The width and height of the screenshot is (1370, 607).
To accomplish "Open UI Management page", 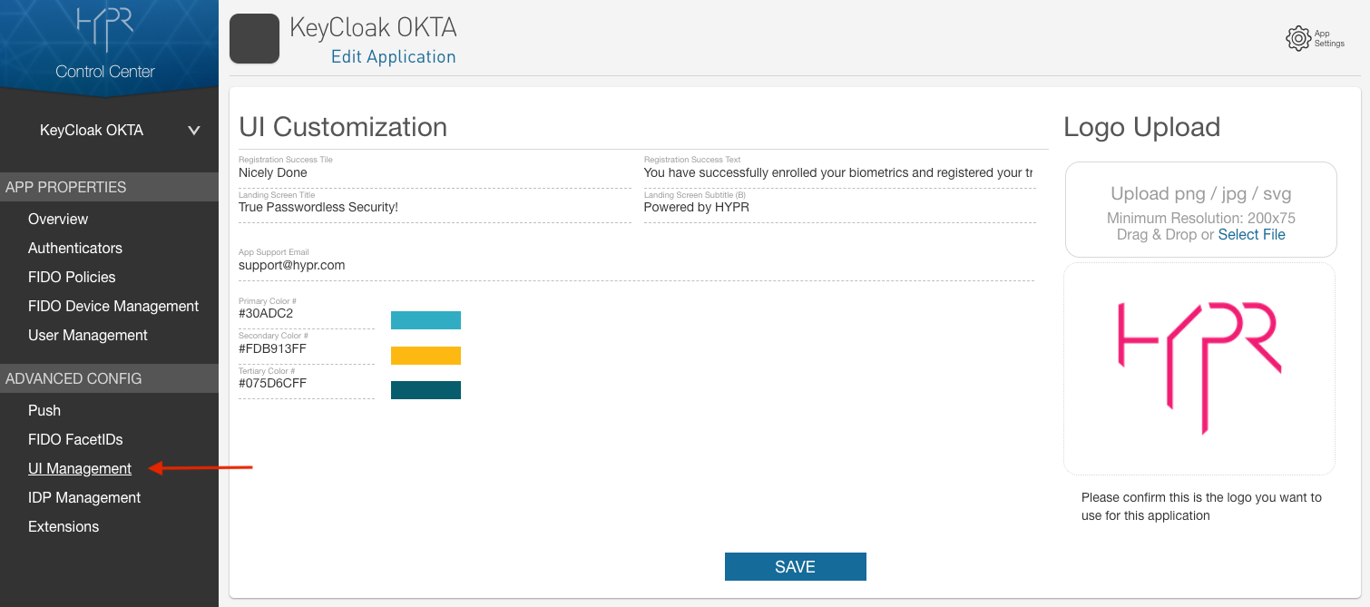I will click(x=80, y=468).
